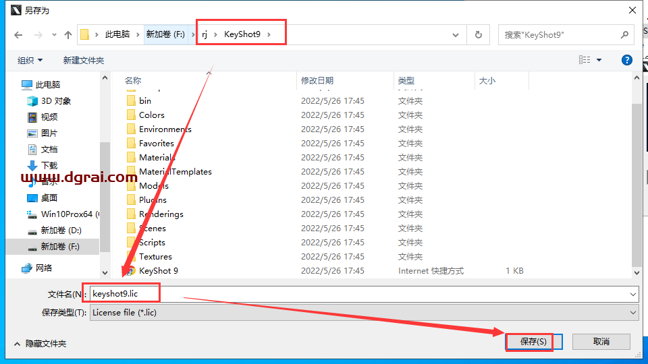Click 新建文件夹 button
648x364 pixels.
[x=84, y=61]
